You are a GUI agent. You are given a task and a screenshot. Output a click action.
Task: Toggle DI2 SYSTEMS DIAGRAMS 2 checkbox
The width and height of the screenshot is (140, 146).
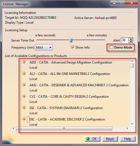24,108
